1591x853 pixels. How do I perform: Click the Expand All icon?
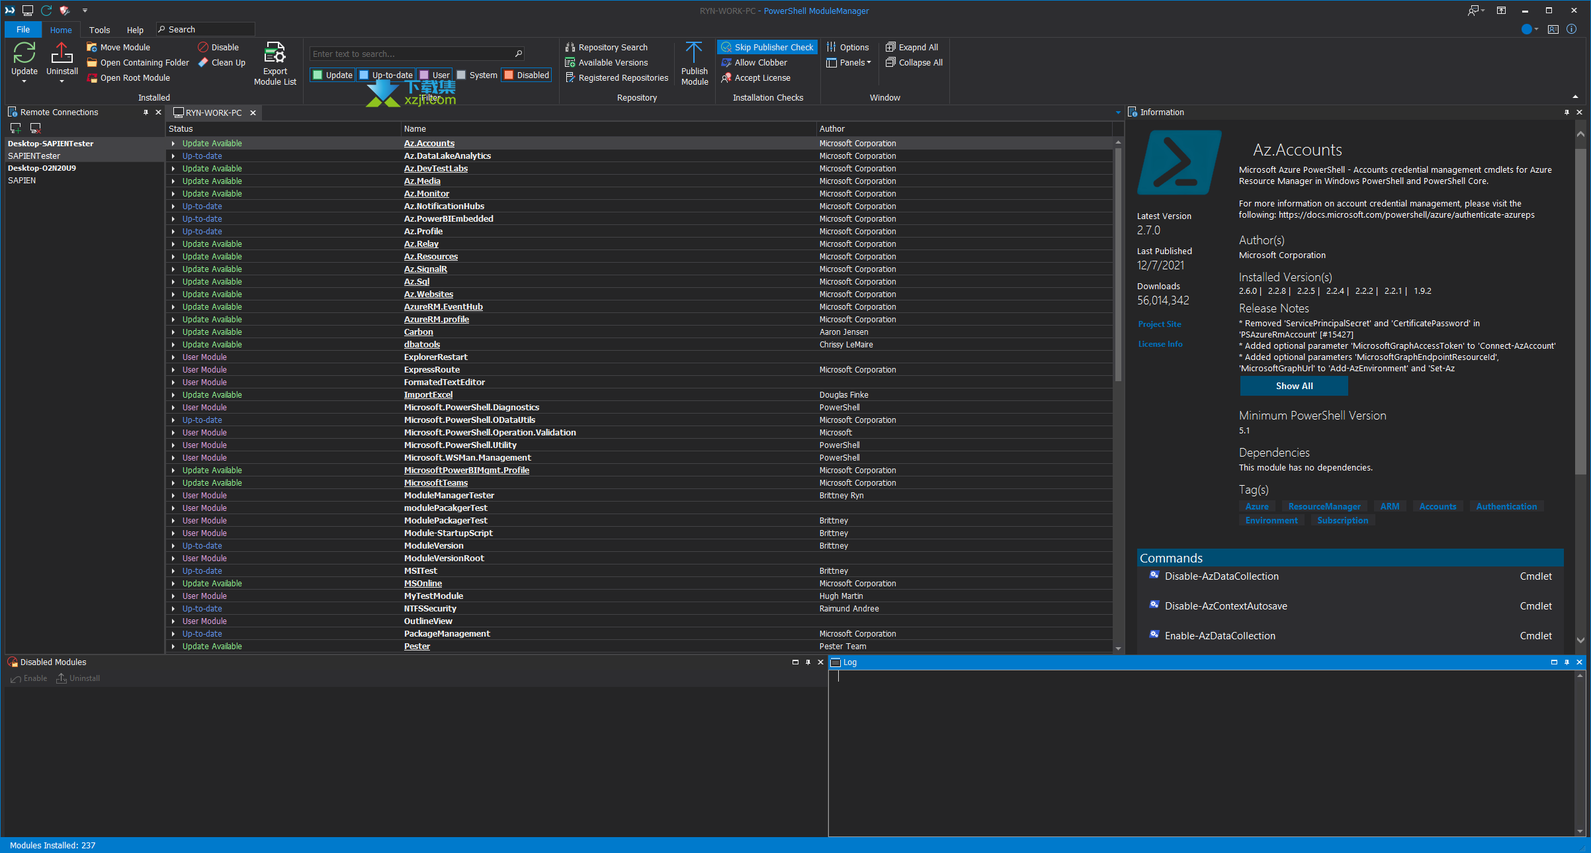[890, 48]
